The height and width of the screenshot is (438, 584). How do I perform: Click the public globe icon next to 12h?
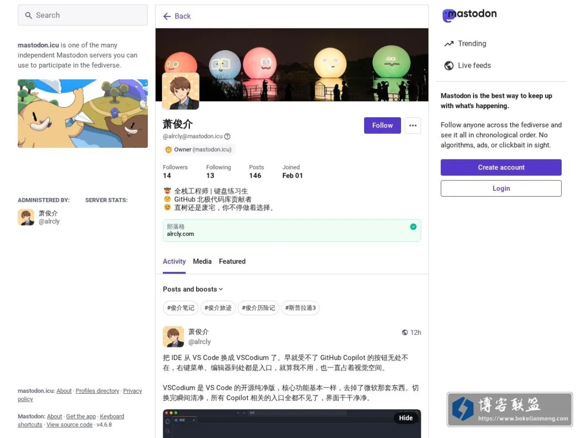(x=405, y=333)
